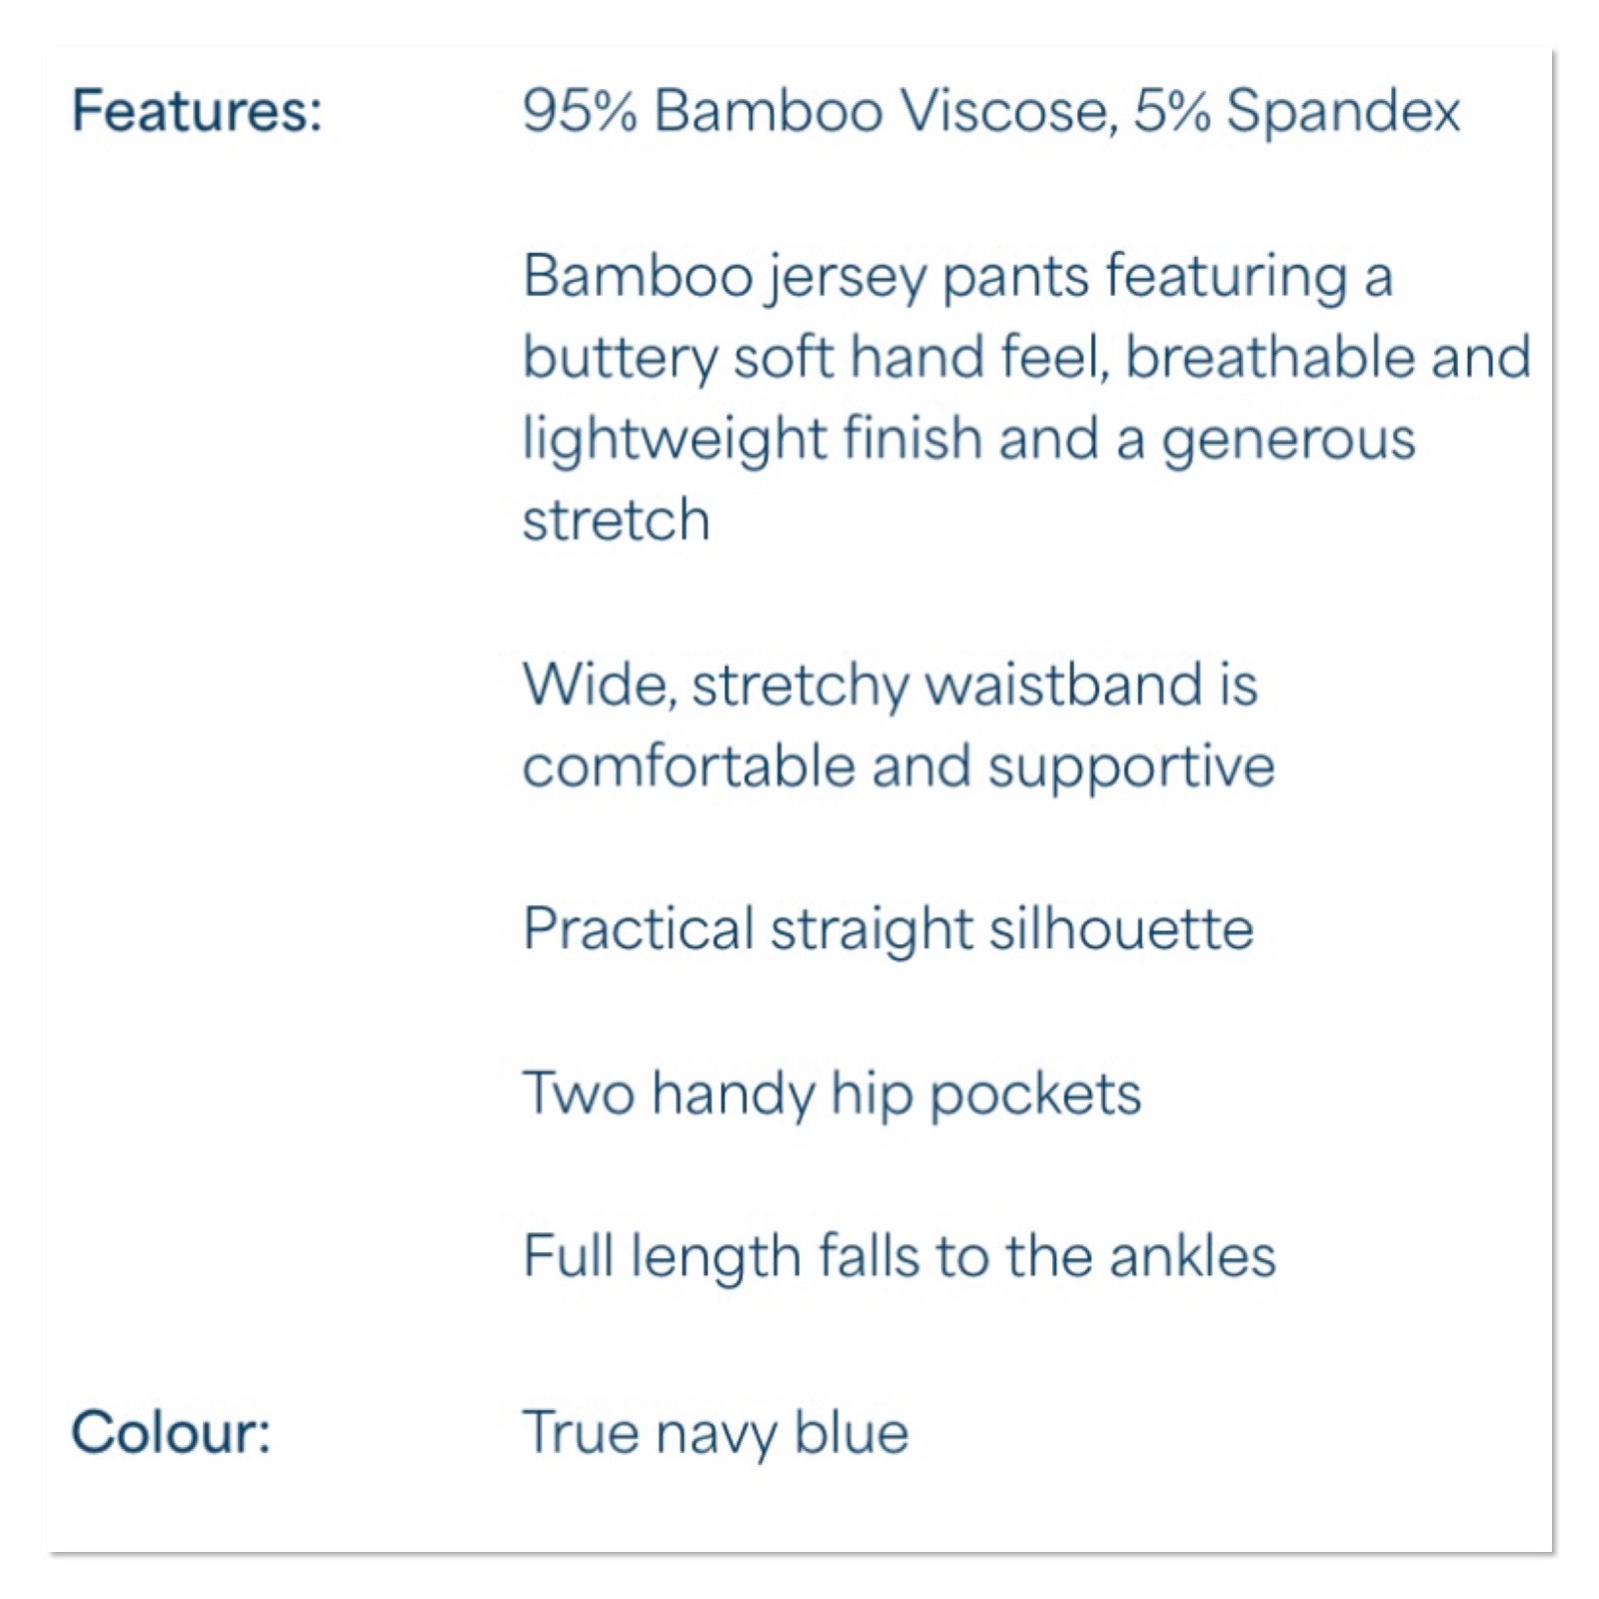Click the Bamboo jersey pants featuring line
This screenshot has width=1599, height=1599.
(956, 277)
